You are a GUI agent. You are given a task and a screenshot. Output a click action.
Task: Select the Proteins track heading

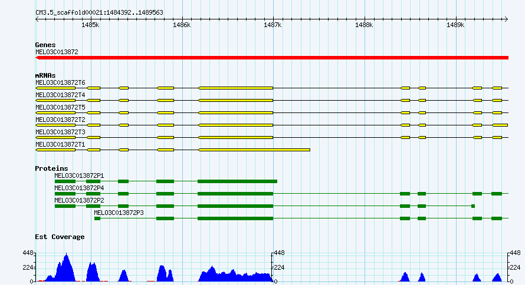pyautogui.click(x=51, y=168)
